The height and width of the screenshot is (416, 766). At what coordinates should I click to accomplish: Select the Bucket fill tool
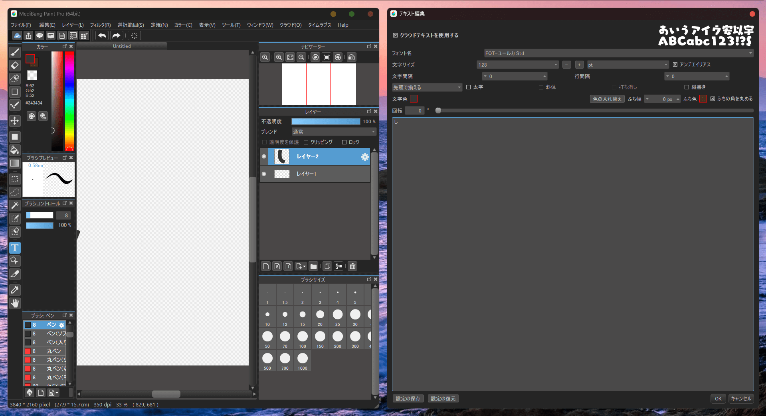(15, 150)
